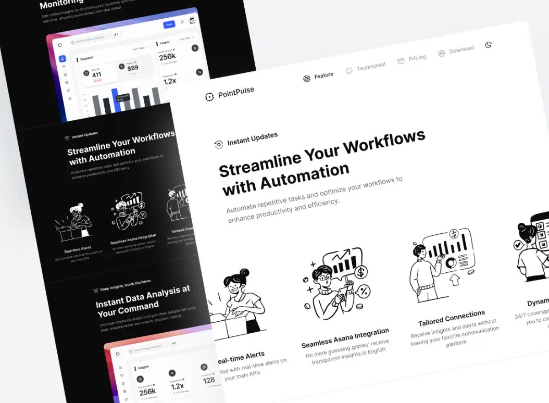The image size is (549, 403).
Task: Click the Seamless Asana Integration title on light page
Action: [345, 338]
